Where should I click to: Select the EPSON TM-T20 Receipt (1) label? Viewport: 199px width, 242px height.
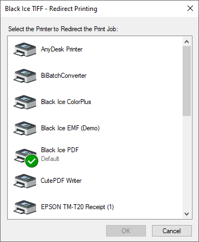pyautogui.click(x=77, y=207)
